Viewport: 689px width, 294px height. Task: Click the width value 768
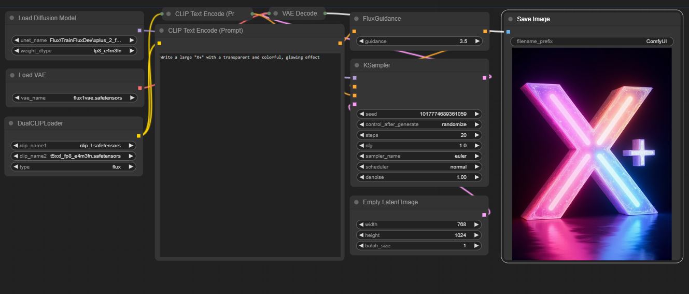[461, 225]
